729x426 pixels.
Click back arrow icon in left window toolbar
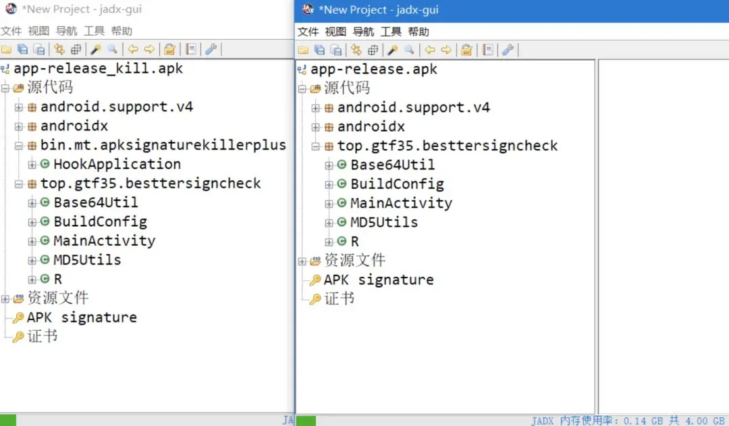coord(133,49)
